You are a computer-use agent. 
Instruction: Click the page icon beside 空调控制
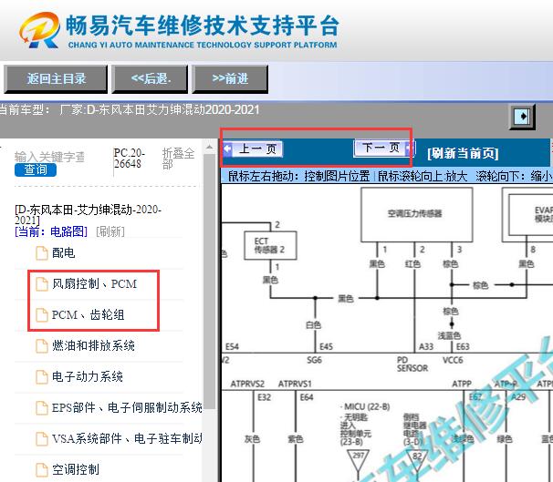pyautogui.click(x=42, y=470)
